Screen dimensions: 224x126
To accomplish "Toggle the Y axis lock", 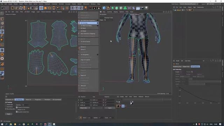I will point(77,8).
